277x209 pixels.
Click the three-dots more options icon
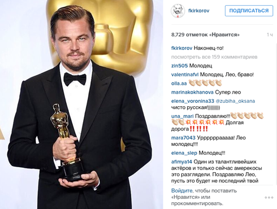point(269,198)
